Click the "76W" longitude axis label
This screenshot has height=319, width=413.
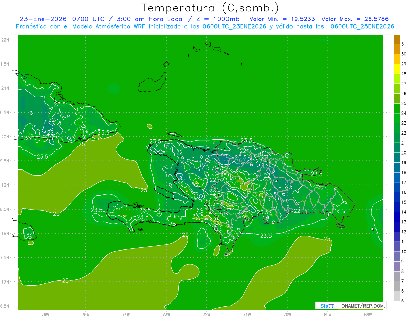[x=45, y=314]
